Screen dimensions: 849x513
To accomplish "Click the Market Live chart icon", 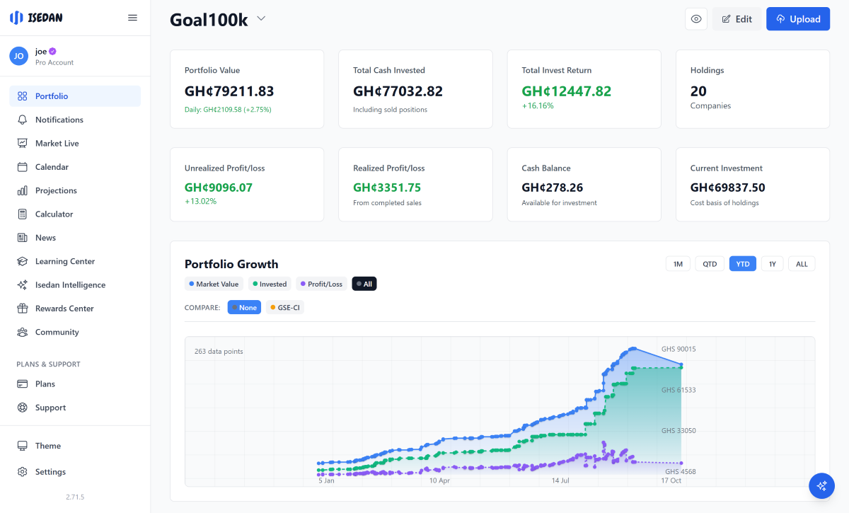I will tap(22, 144).
